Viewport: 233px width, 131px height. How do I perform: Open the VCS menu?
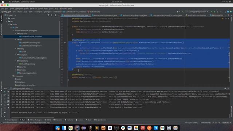56,9
